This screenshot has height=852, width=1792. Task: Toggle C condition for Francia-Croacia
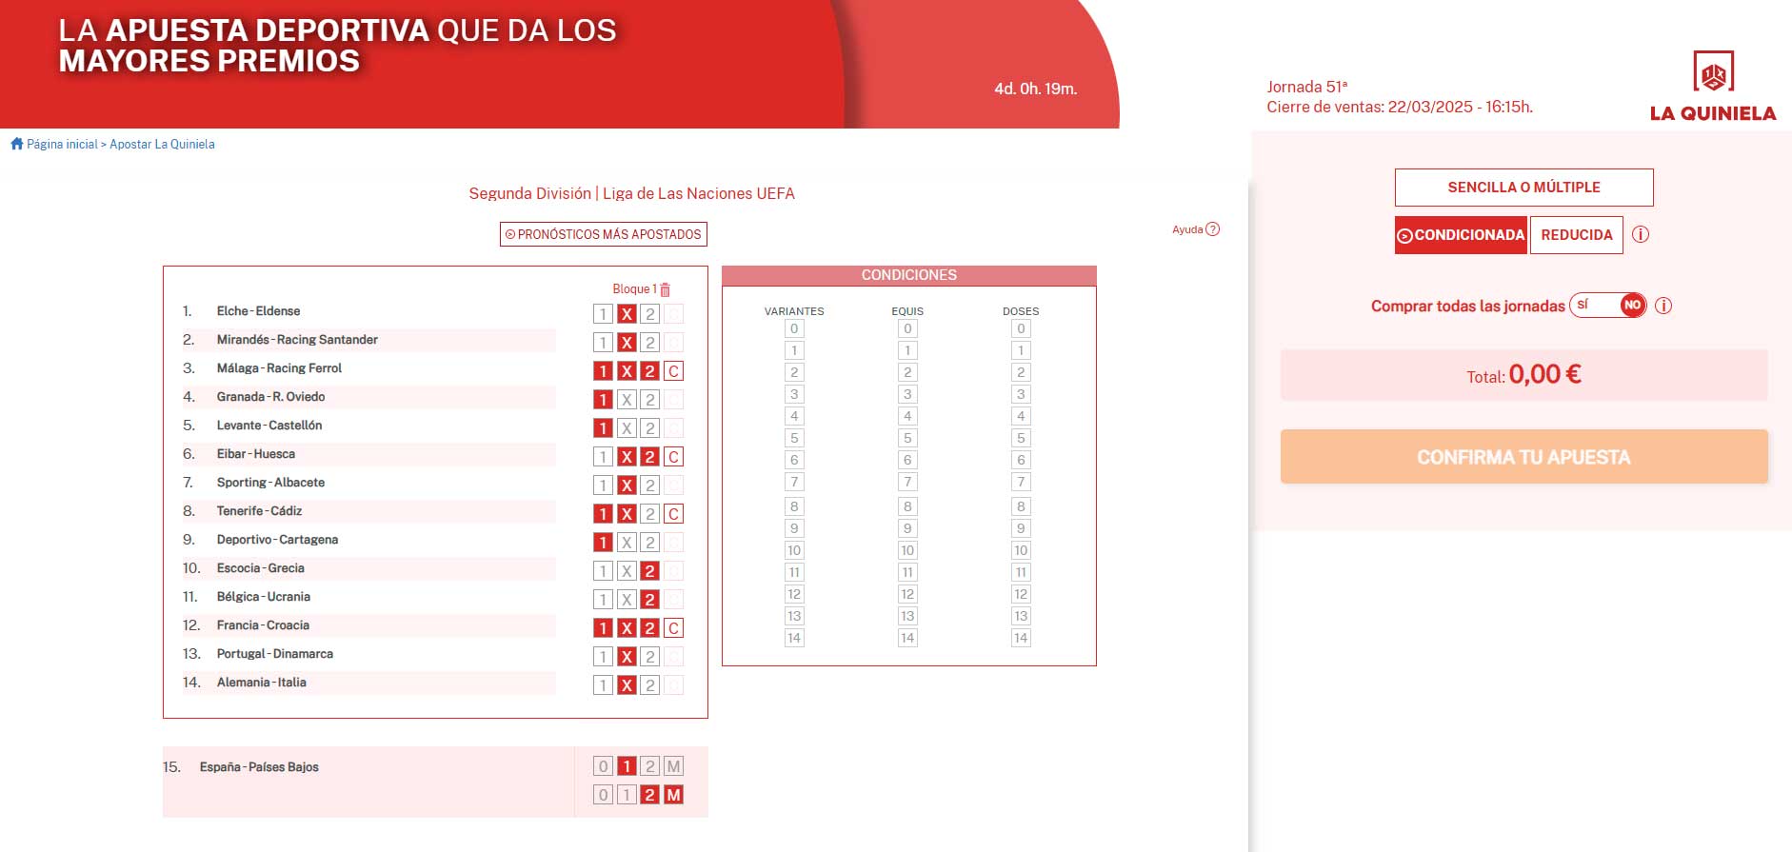[x=673, y=628]
